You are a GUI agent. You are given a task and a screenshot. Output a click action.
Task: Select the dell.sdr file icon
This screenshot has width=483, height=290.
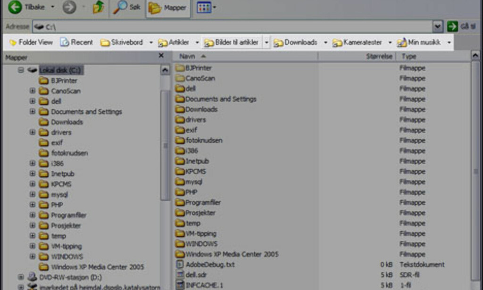[180, 274]
